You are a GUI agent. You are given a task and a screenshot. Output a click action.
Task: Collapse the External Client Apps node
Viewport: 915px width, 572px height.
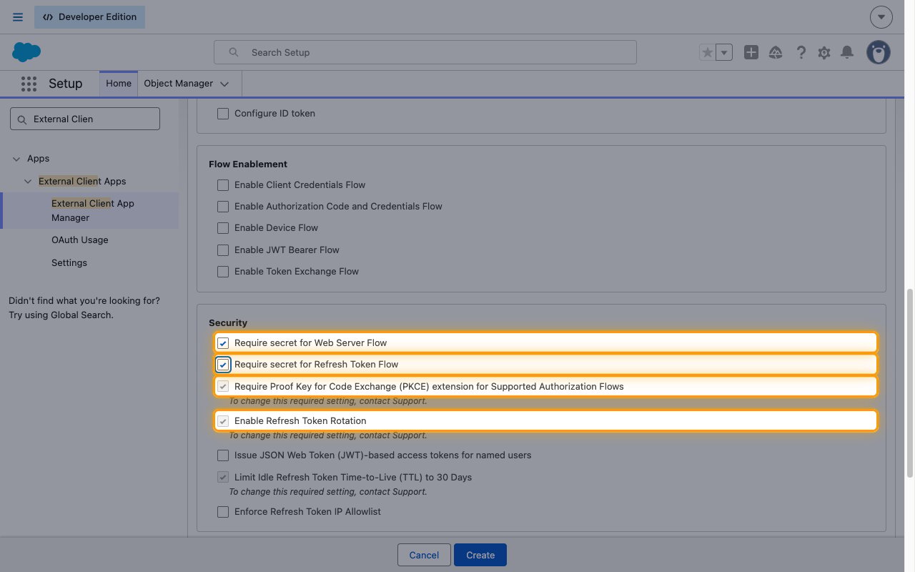coord(28,182)
